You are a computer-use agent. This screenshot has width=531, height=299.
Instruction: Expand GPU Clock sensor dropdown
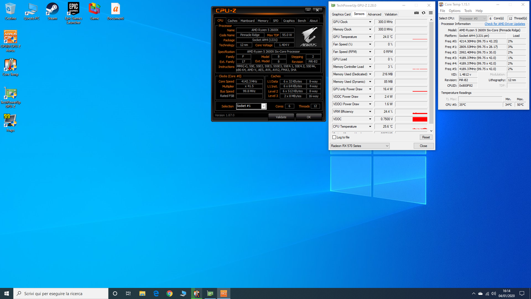[370, 22]
